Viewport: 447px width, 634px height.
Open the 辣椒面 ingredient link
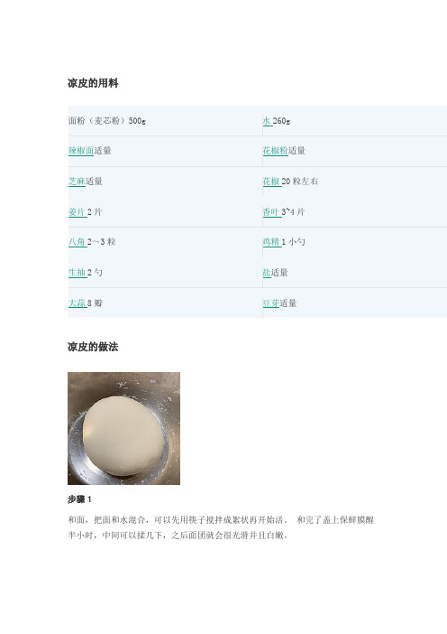click(x=81, y=151)
